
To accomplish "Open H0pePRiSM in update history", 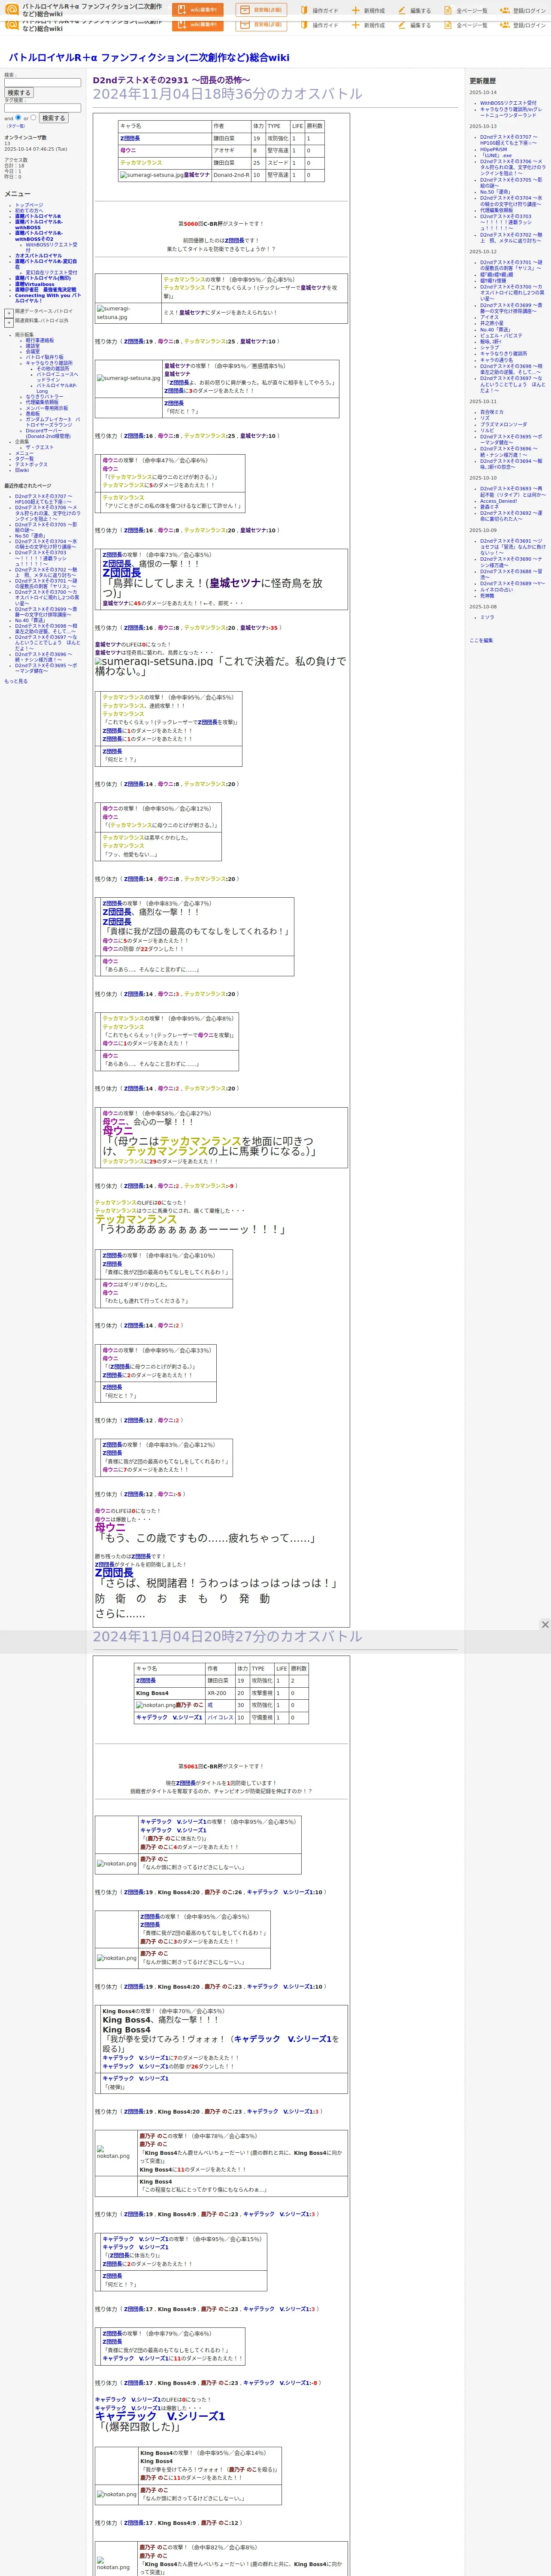I will [x=493, y=149].
